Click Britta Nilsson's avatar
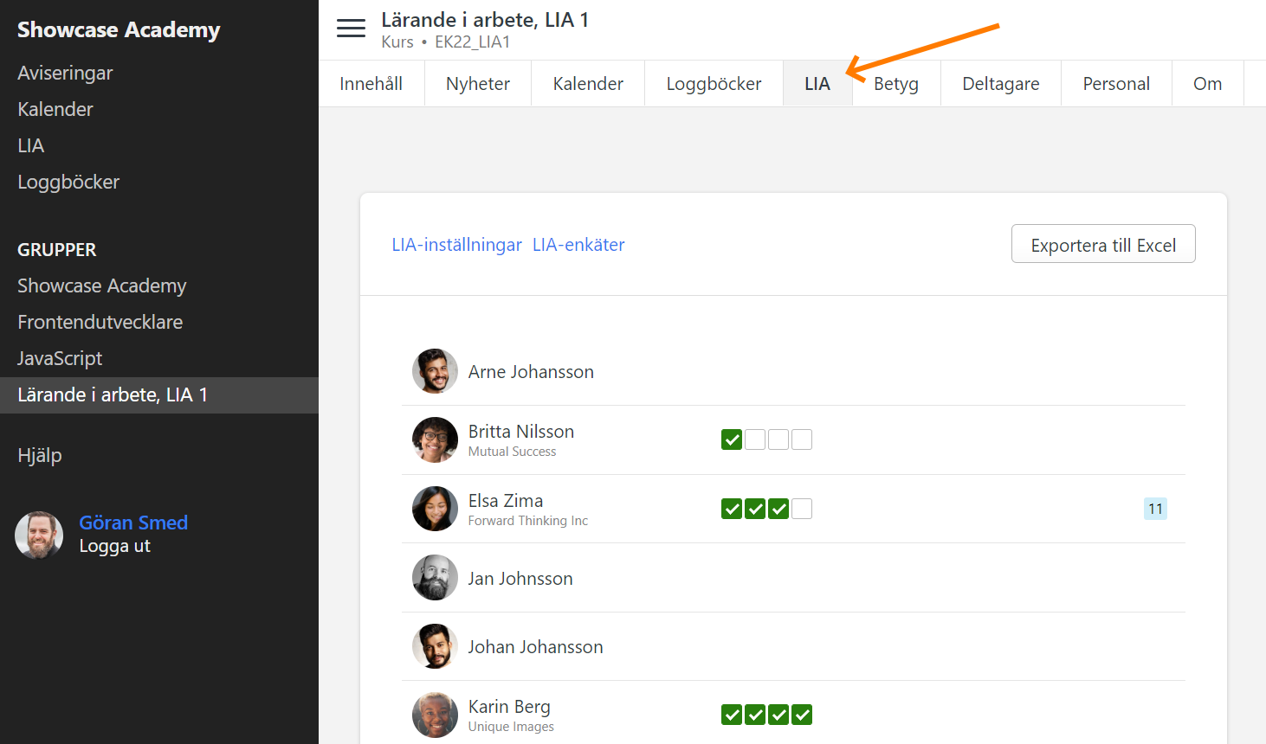This screenshot has width=1266, height=744. tap(435, 439)
